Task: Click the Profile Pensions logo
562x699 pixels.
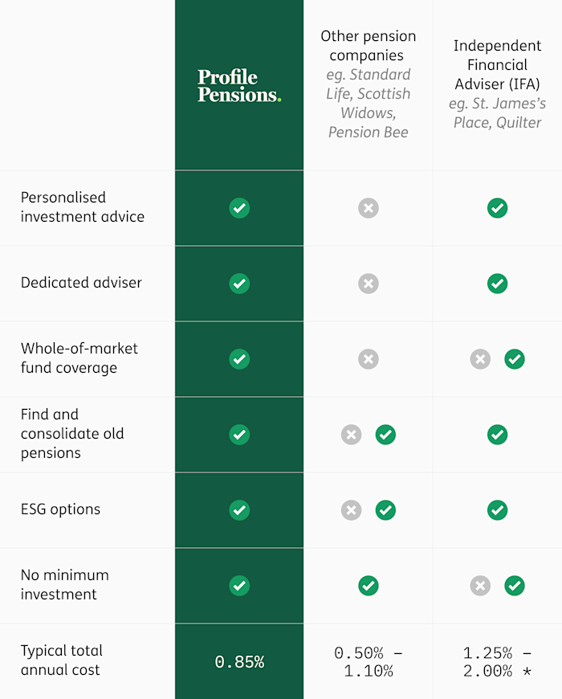Action: pyautogui.click(x=239, y=86)
